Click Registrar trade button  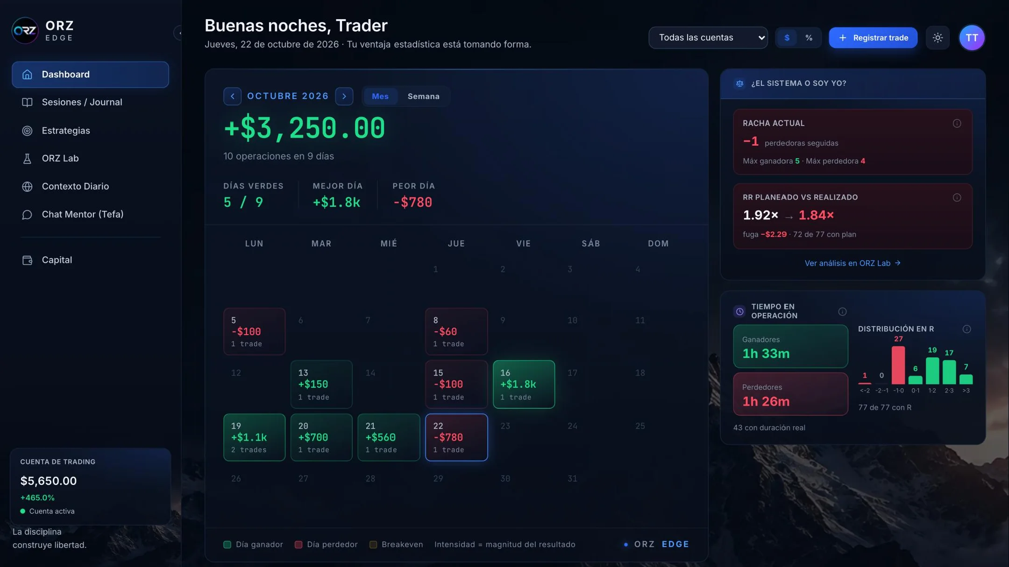(873, 38)
